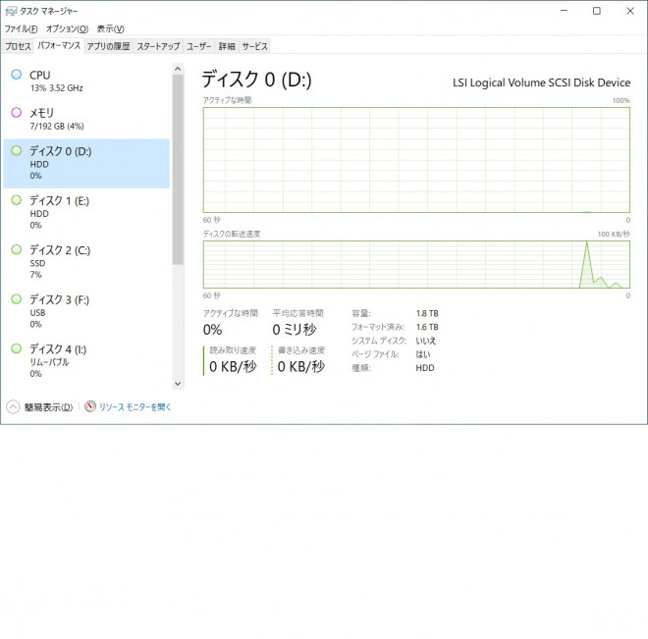
Task: Click the CPU circle icon in the sidebar
Action: [x=17, y=75]
